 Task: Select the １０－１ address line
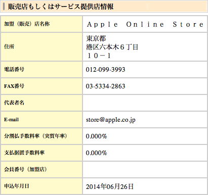pos(99,56)
